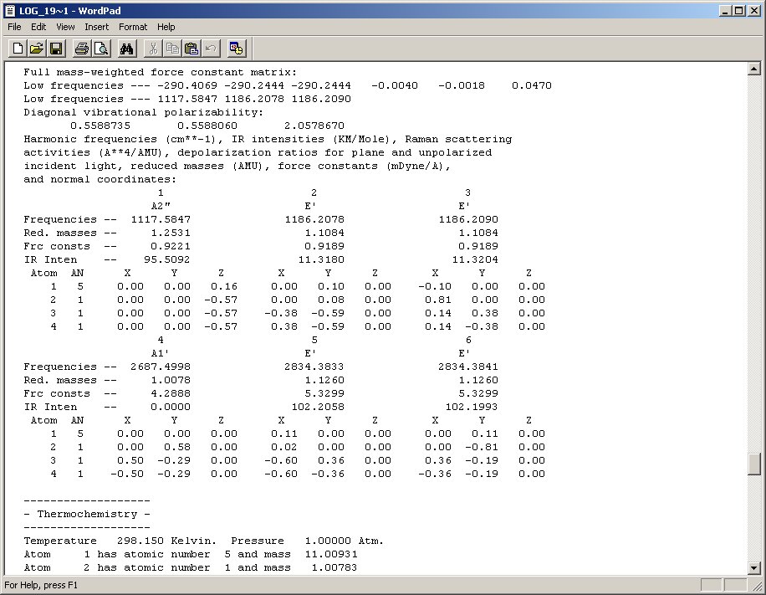Click the frequency value 2687.4998
Viewport: 766px width, 595px height.
(x=161, y=367)
